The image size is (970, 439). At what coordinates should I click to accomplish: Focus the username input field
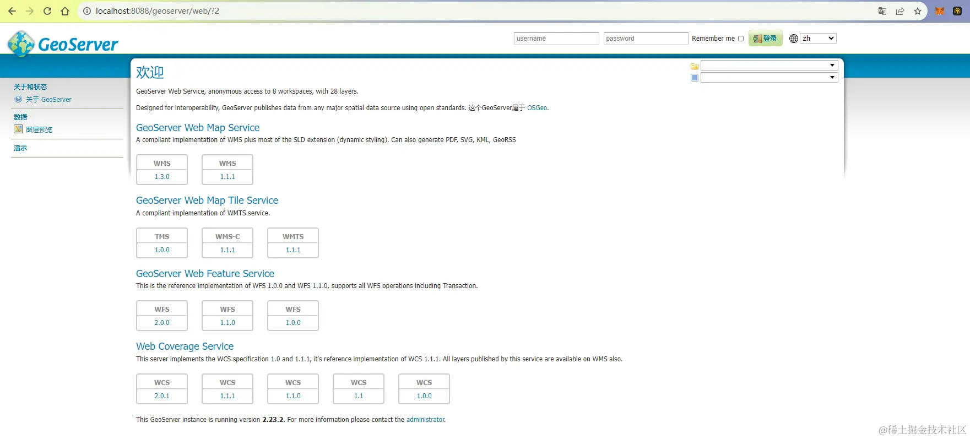[x=556, y=39]
